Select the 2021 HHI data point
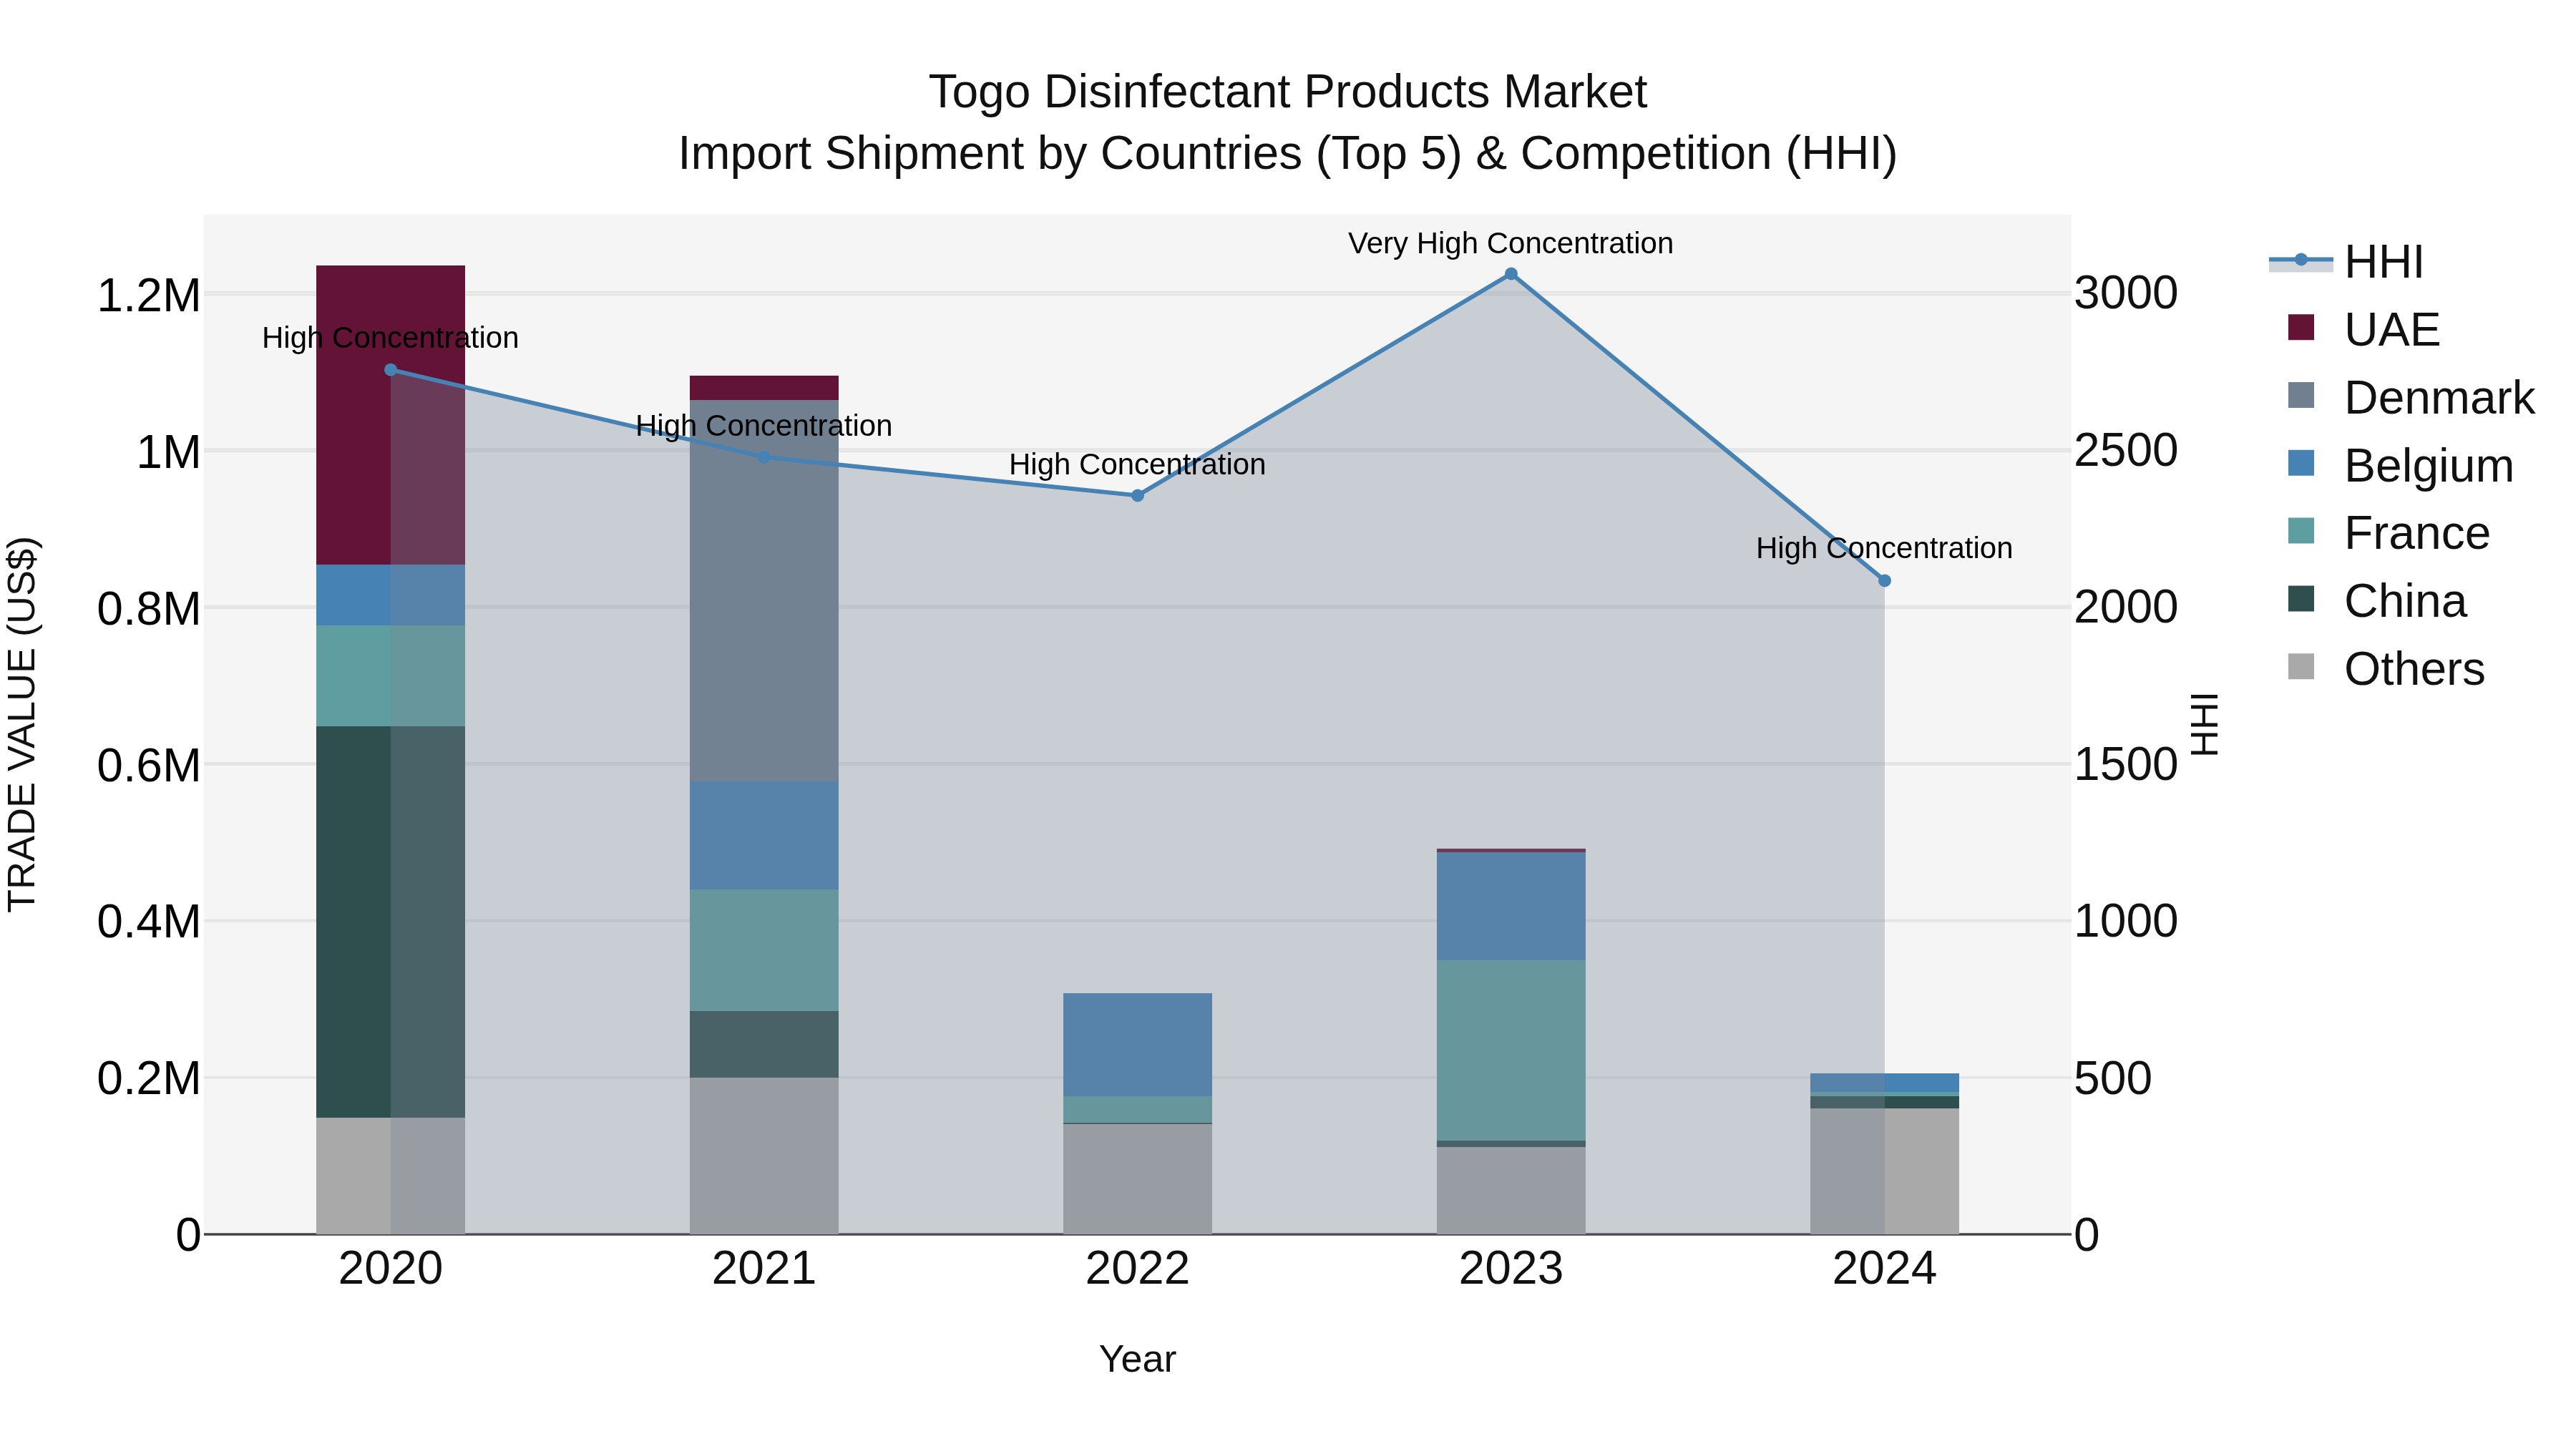This screenshot has width=2576, height=1449. coord(764,457)
